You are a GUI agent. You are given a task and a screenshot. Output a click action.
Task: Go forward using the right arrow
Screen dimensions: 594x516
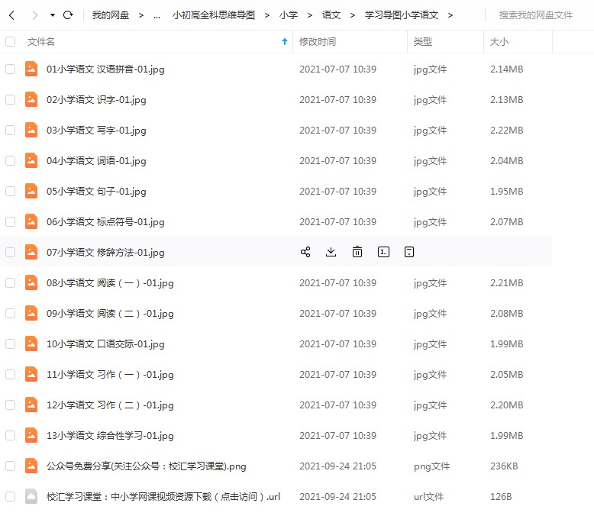tap(35, 15)
